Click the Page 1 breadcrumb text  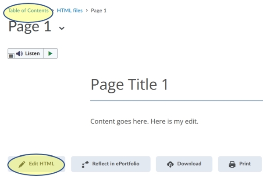99,10
